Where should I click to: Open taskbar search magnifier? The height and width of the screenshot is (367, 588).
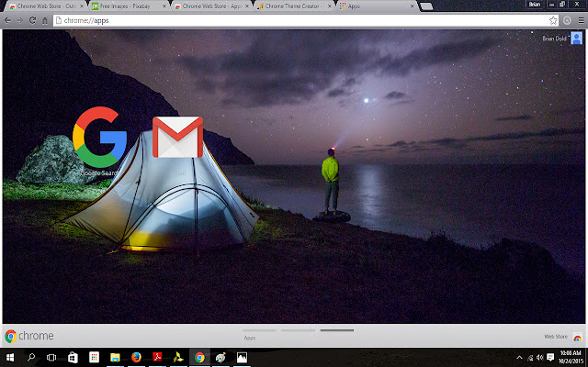31,358
